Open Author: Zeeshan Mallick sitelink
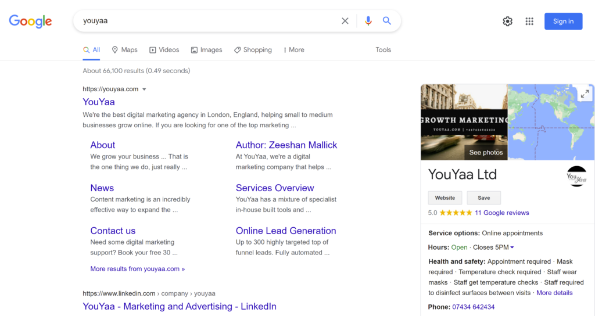This screenshot has height=316, width=595. 286,145
